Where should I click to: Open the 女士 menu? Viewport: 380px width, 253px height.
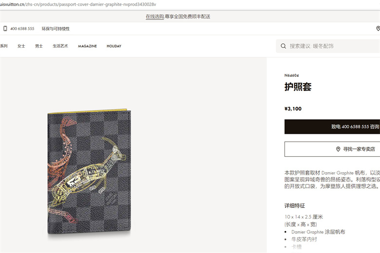(x=21, y=46)
